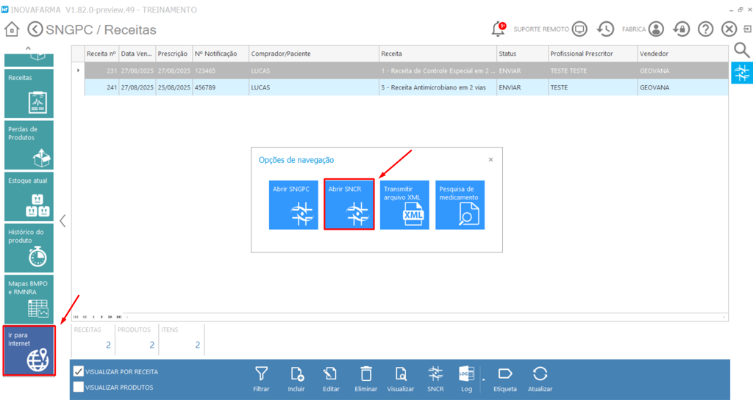This screenshot has width=753, height=400.
Task: Open the history clock icon in header
Action: point(605,29)
